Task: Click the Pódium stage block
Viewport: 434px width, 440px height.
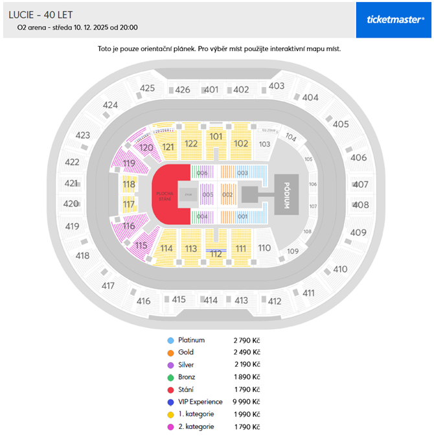Action: pyautogui.click(x=286, y=194)
